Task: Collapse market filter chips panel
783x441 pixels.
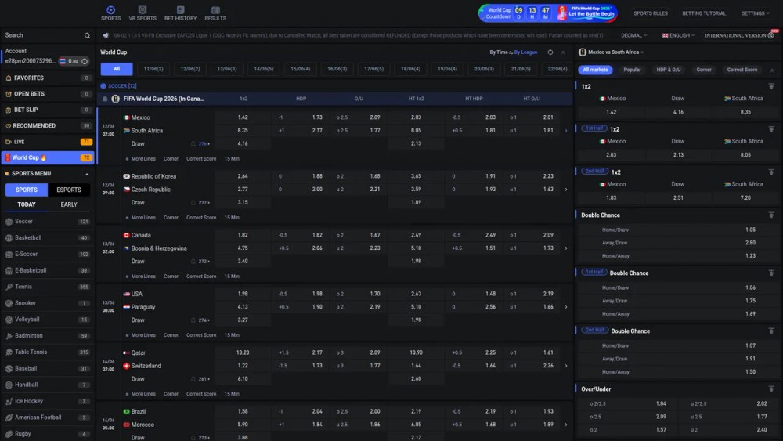Action: (x=771, y=70)
